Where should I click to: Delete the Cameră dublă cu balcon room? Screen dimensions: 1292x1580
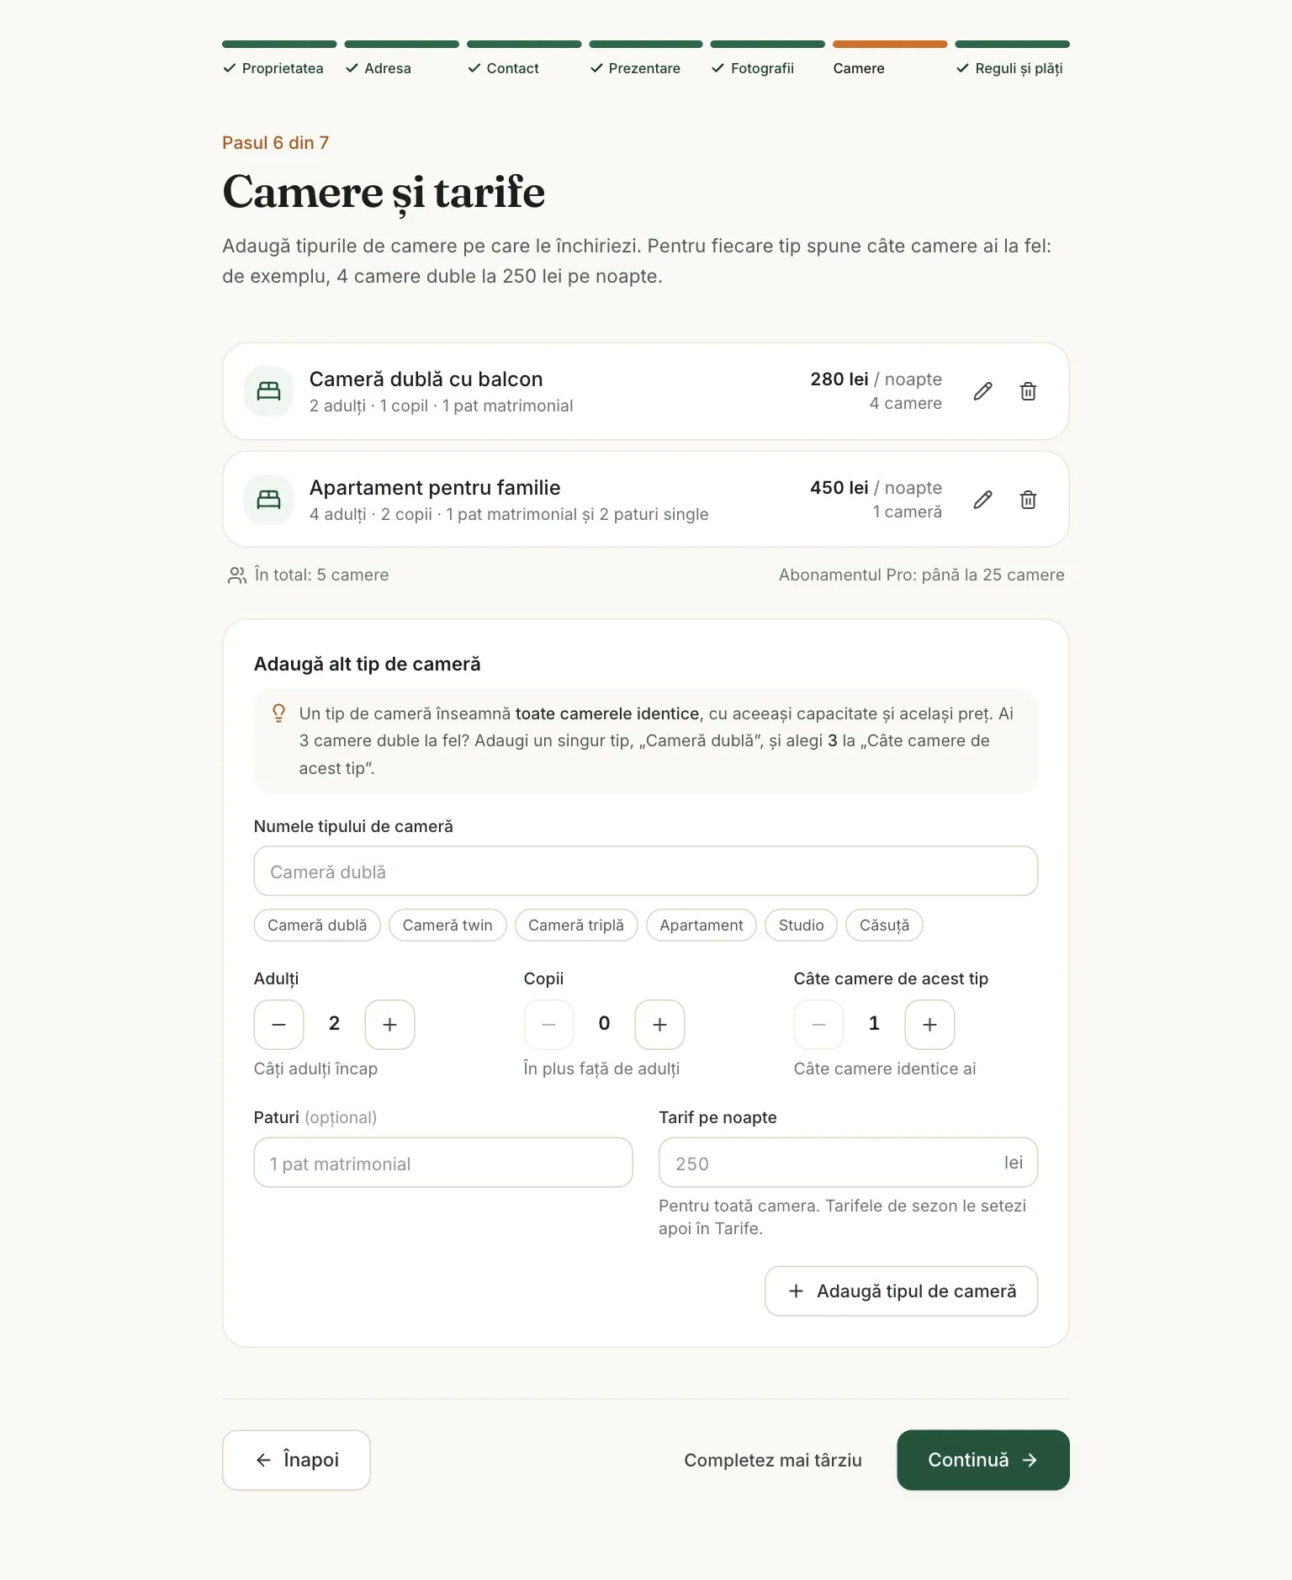[x=1028, y=391]
